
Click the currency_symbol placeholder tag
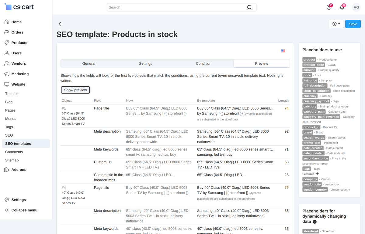pos(316,101)
